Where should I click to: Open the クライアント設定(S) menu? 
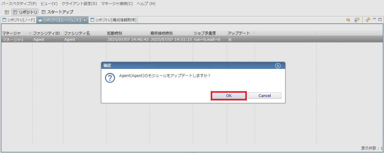click(79, 4)
